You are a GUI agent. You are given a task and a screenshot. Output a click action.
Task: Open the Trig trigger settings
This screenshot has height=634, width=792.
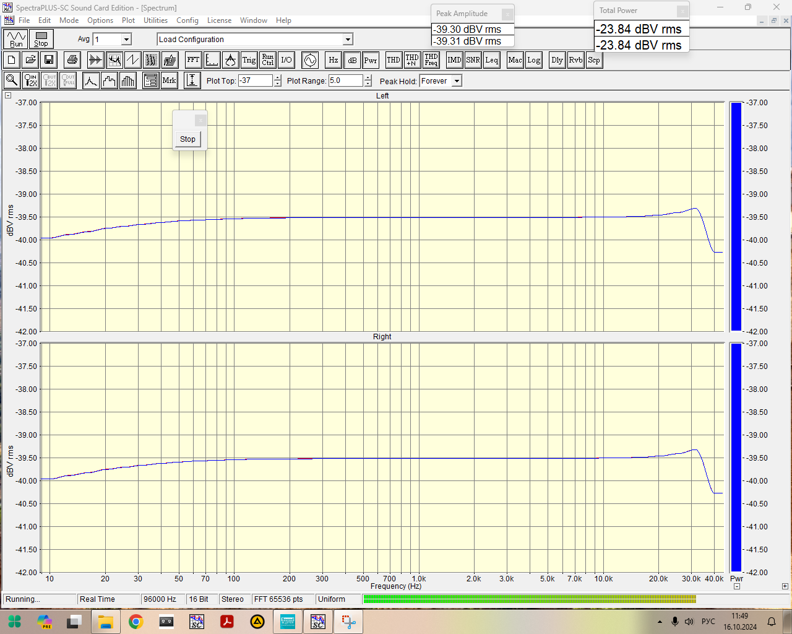249,60
